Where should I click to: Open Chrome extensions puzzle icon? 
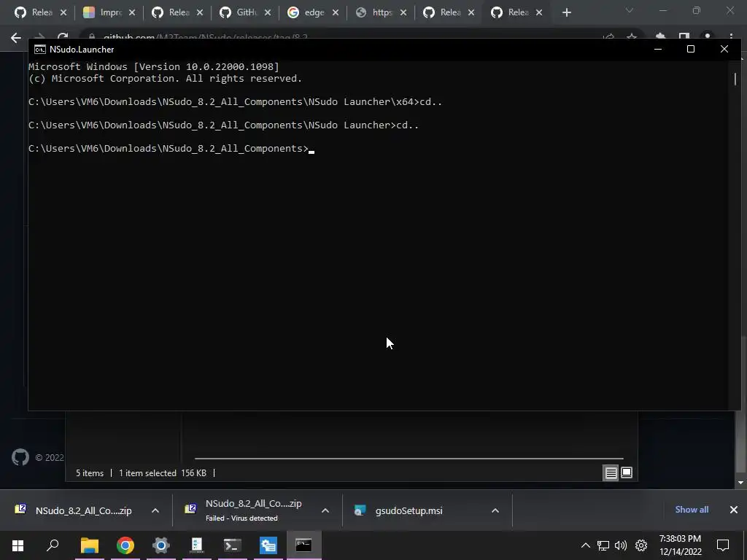[x=660, y=36]
